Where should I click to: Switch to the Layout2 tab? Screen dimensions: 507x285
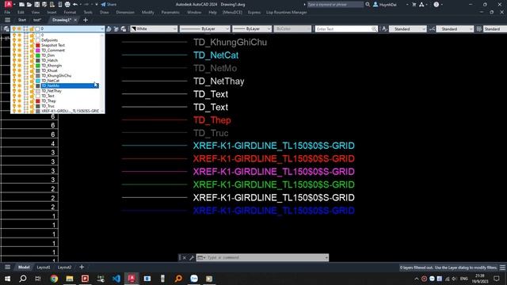64,268
